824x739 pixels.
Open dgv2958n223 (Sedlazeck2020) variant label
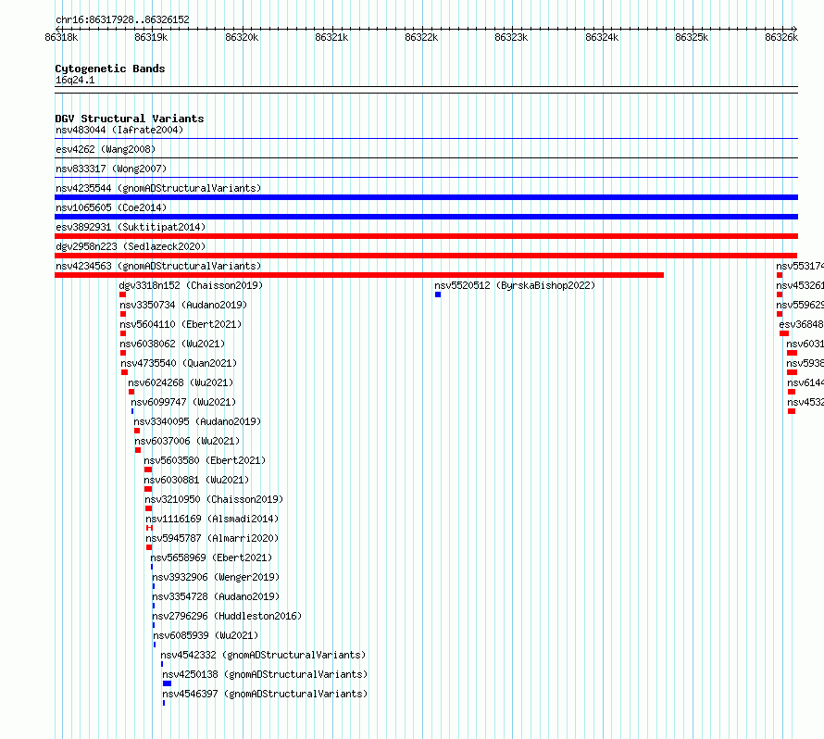click(x=131, y=246)
